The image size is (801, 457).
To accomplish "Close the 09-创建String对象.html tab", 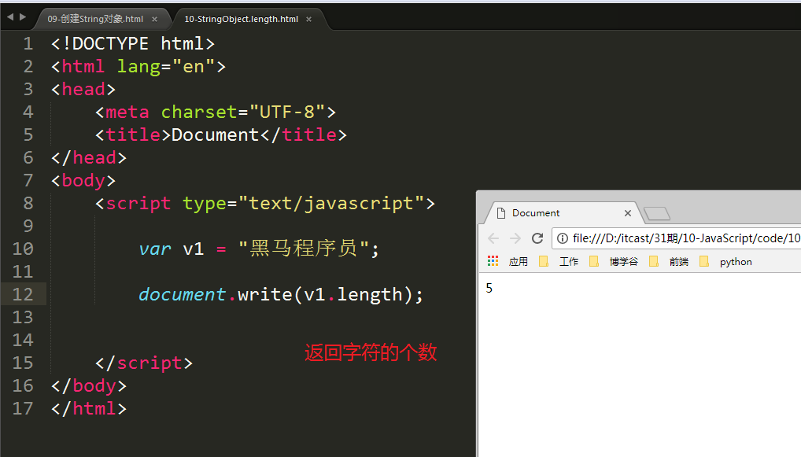I will tap(155, 20).
